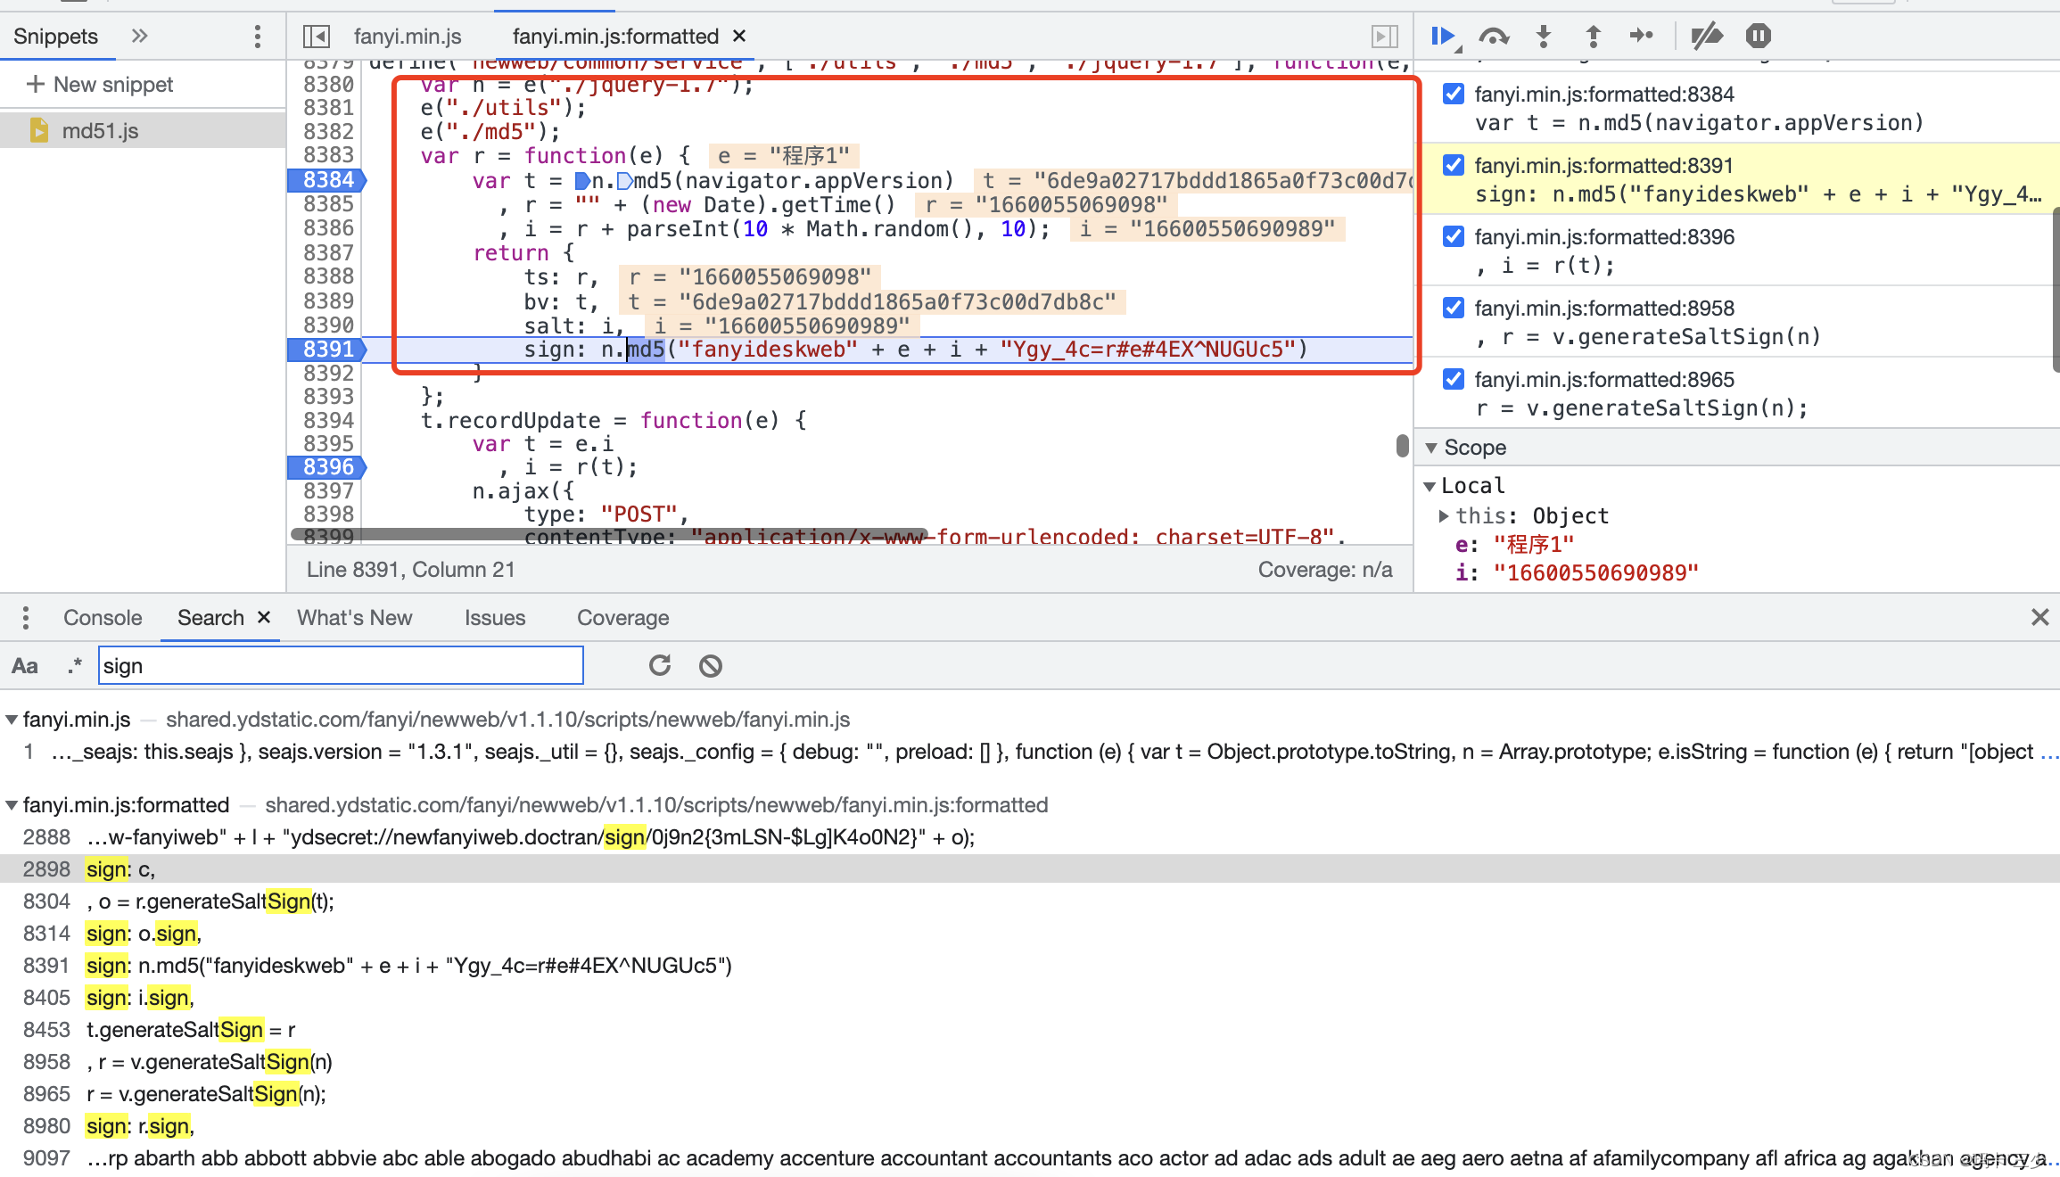Viewport: 2060px width, 1177px height.
Task: Step out of current function
Action: (1594, 37)
